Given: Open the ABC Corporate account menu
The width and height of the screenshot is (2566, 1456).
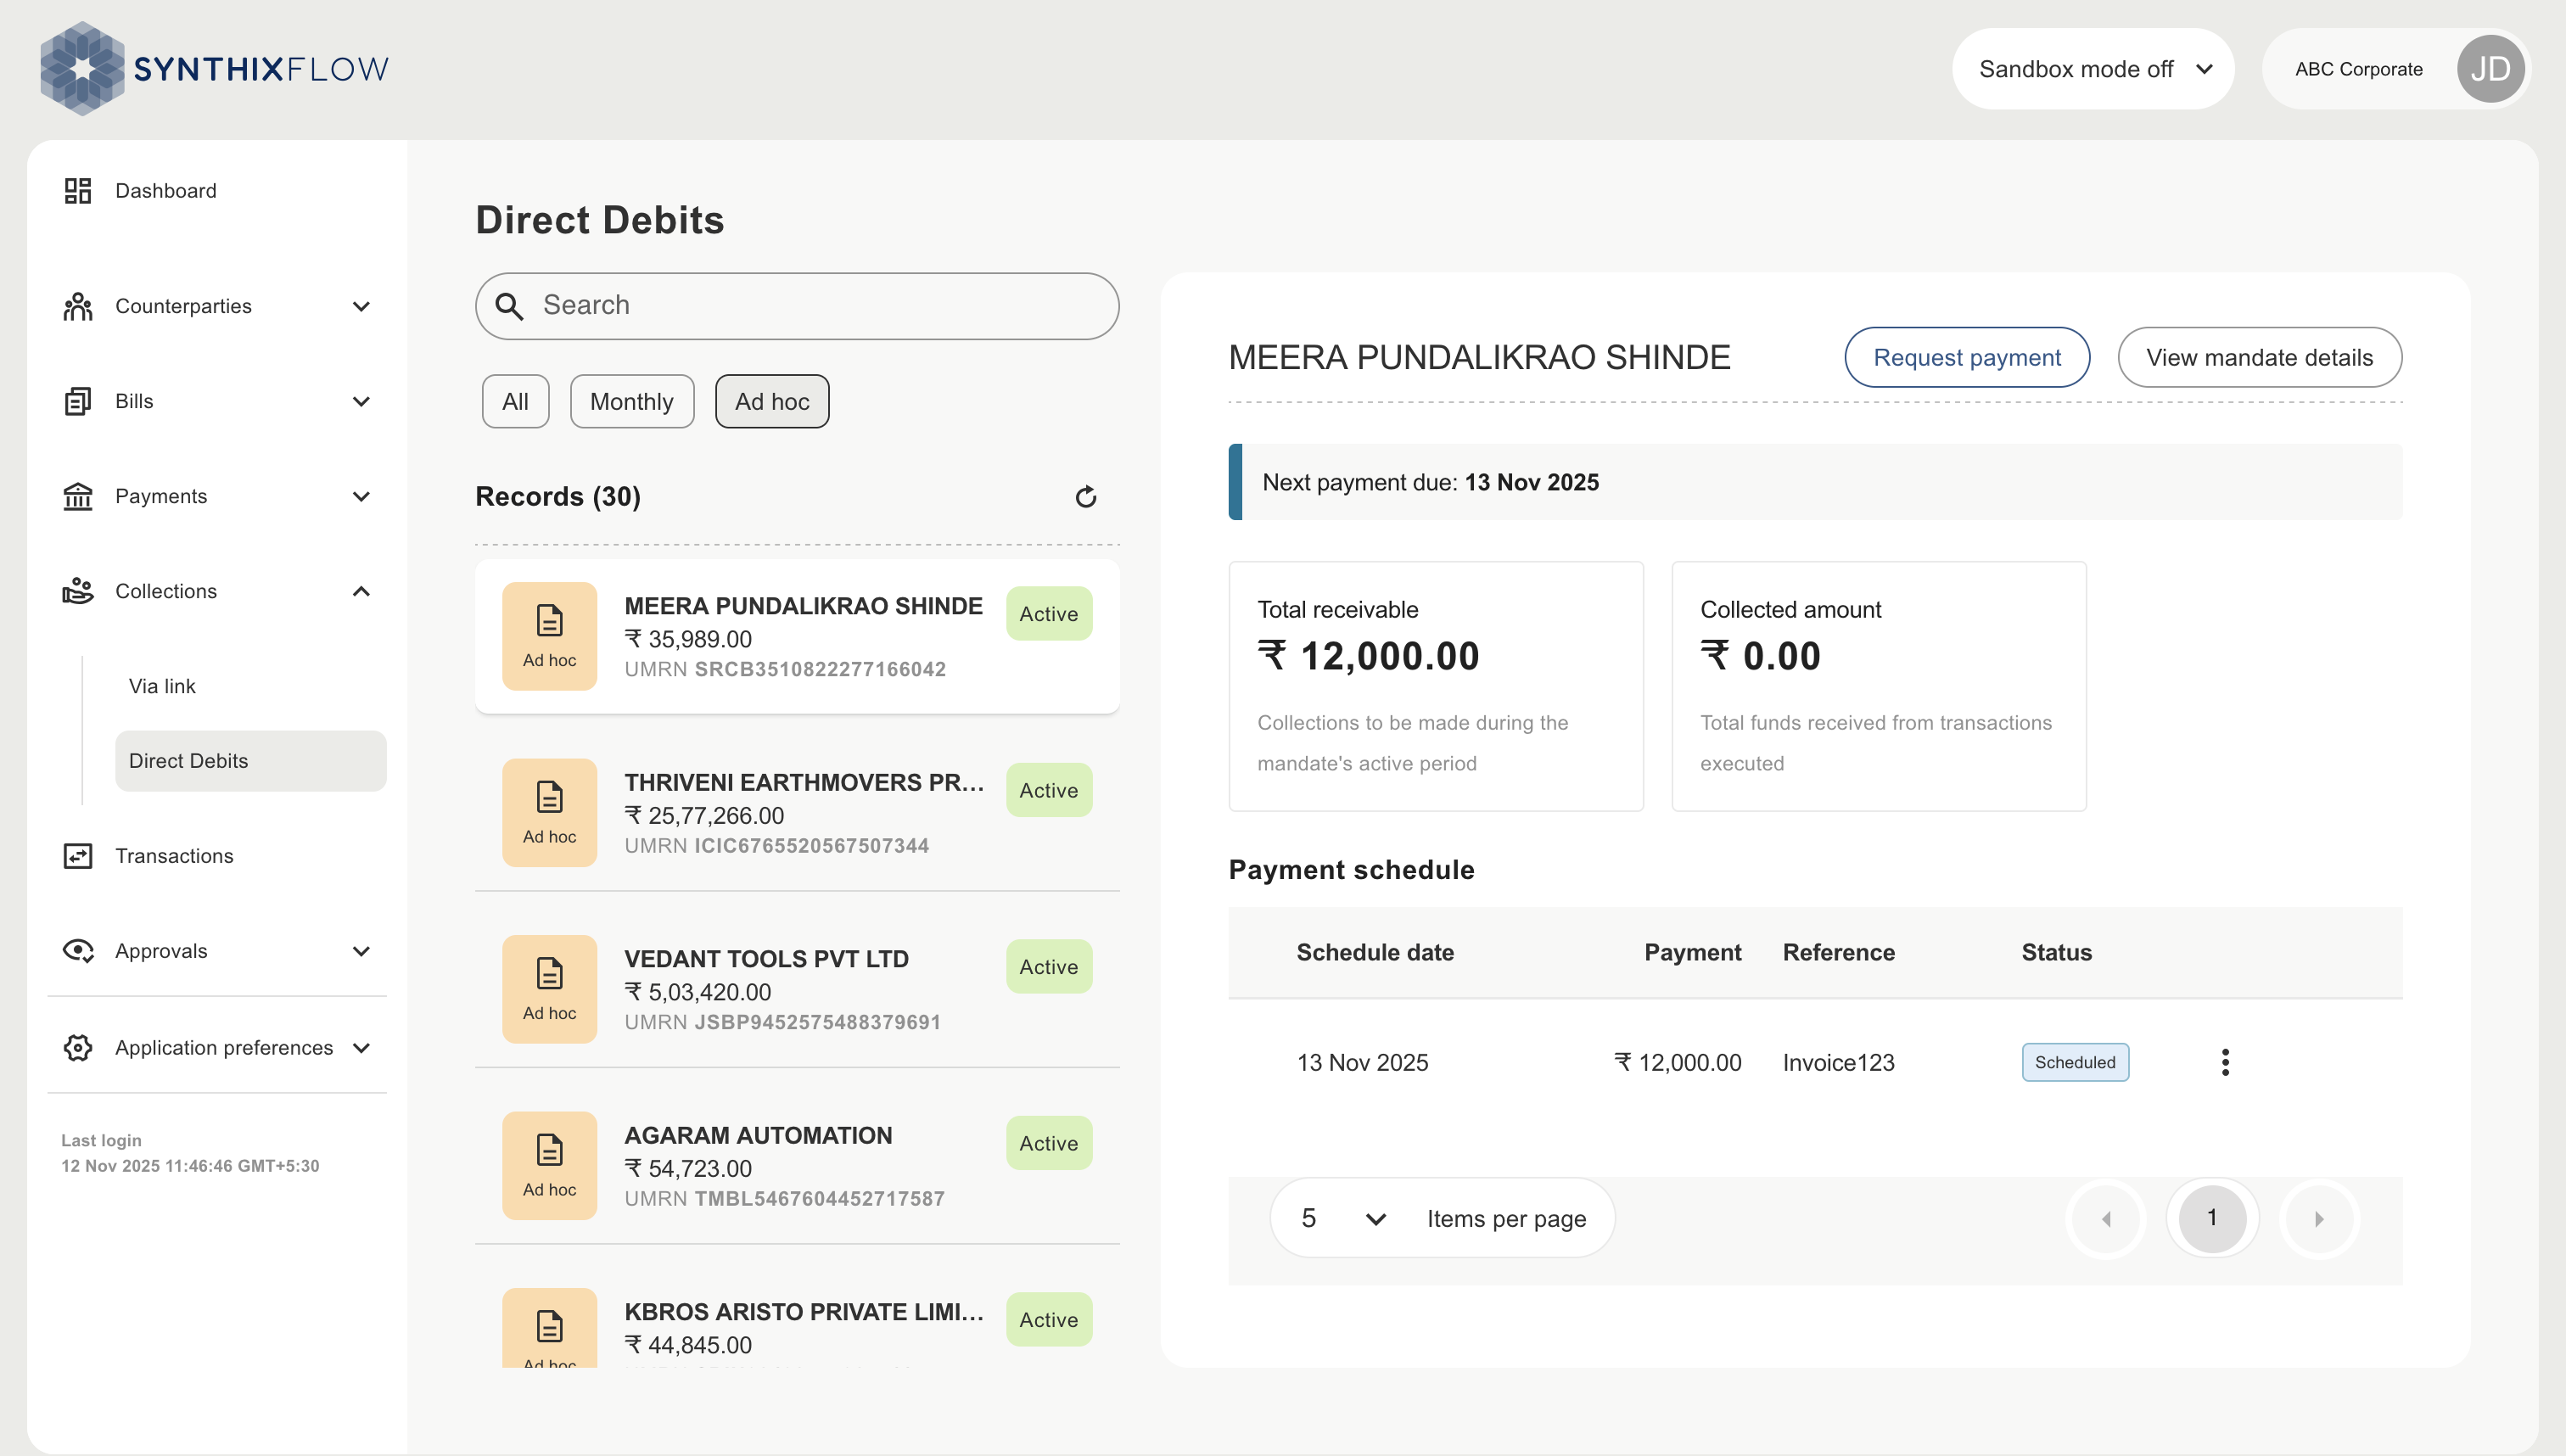Looking at the screenshot, I should (2396, 69).
